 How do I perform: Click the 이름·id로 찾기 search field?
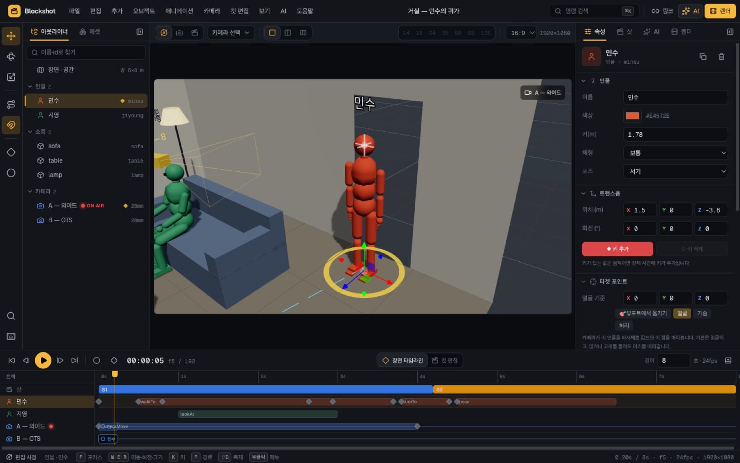click(x=86, y=52)
